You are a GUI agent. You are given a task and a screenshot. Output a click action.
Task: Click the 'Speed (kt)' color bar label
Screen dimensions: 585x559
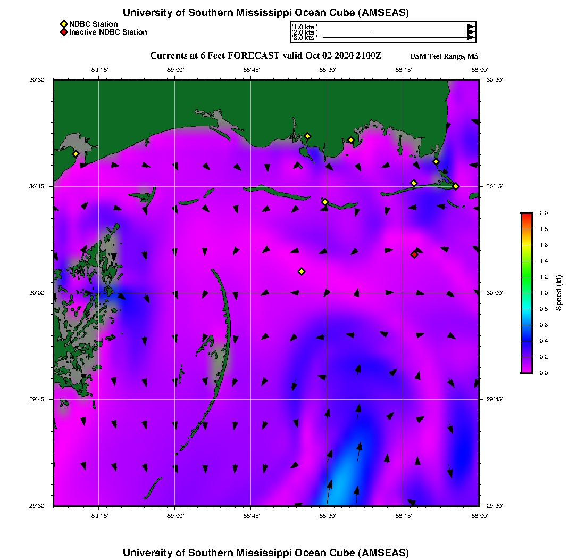point(558,293)
